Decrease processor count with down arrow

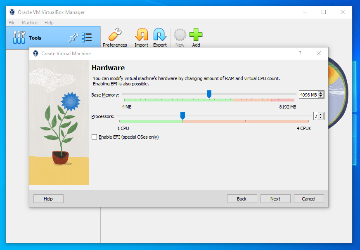tap(321, 118)
